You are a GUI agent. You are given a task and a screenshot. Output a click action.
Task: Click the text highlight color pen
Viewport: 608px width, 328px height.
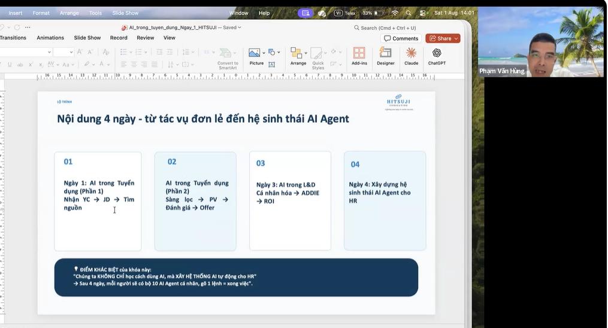point(87,64)
